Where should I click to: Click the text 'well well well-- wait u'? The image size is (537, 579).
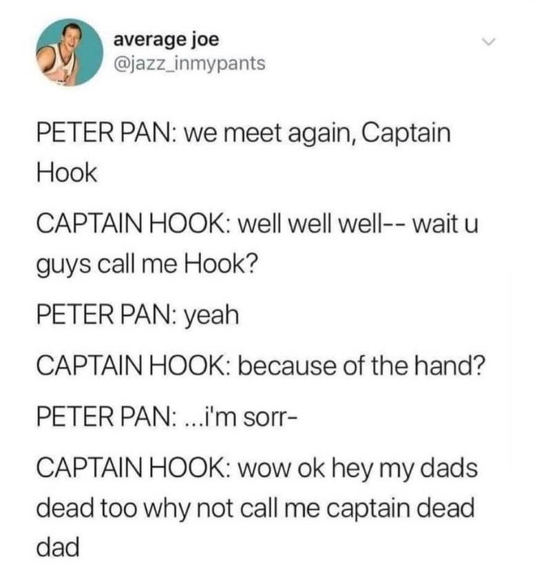click(358, 224)
